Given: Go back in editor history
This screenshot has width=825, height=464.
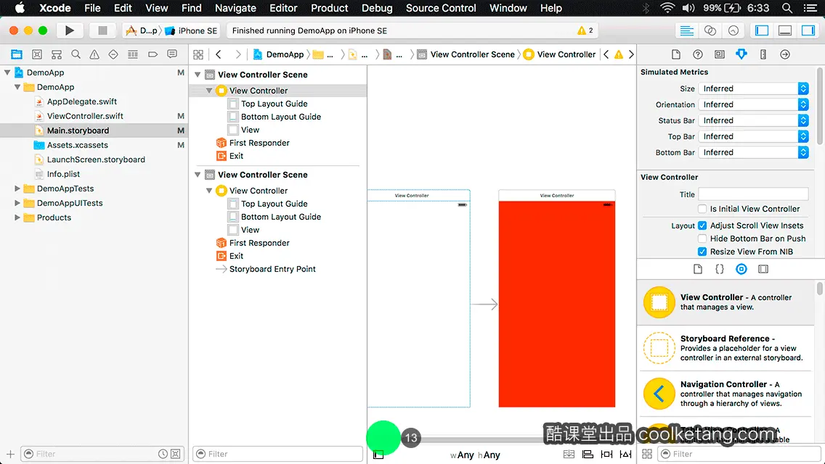Looking at the screenshot, I should click(219, 54).
